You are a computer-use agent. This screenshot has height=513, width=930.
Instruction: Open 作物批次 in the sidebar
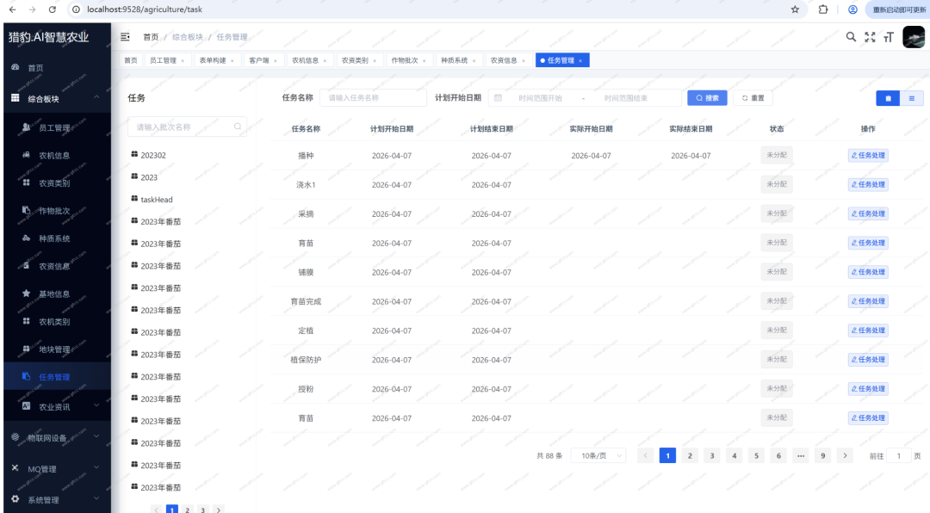pos(57,211)
